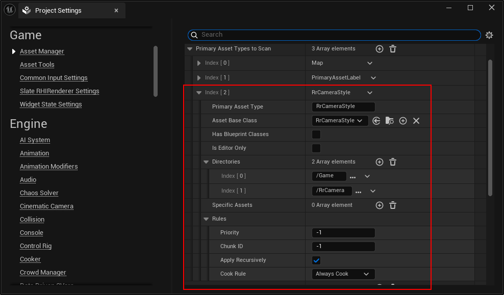This screenshot has width=504, height=295.
Task: Browse for the /RrCamera directory path
Action: (x=359, y=192)
